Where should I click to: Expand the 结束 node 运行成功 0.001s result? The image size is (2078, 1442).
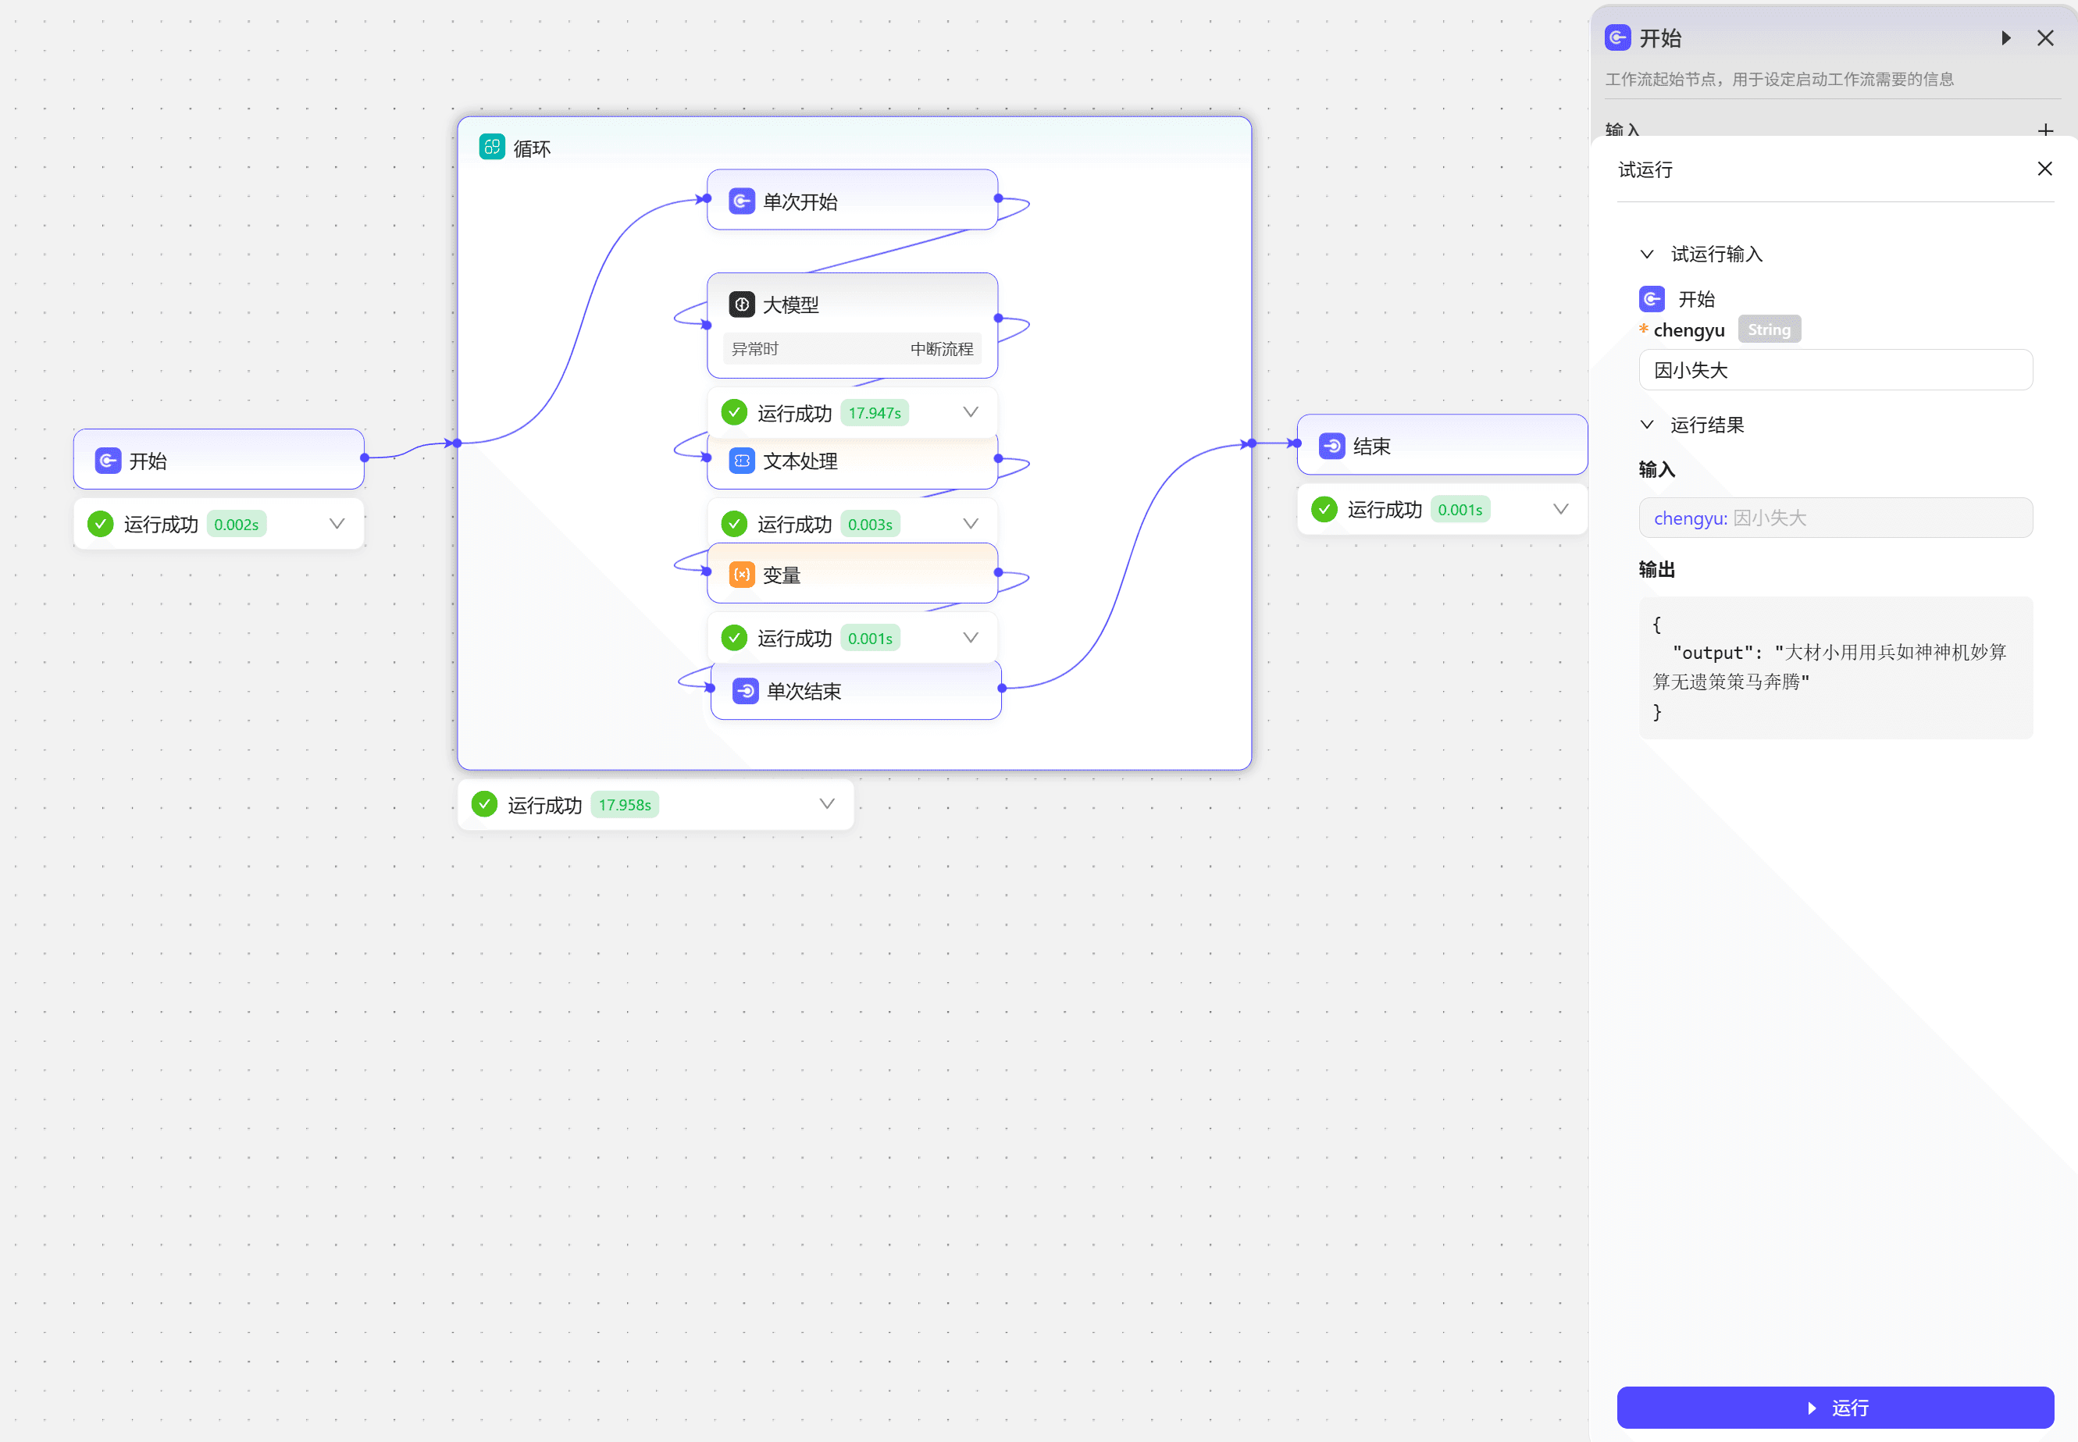pos(1560,510)
